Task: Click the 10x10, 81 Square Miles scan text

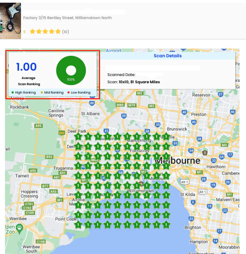Action: tap(139, 82)
